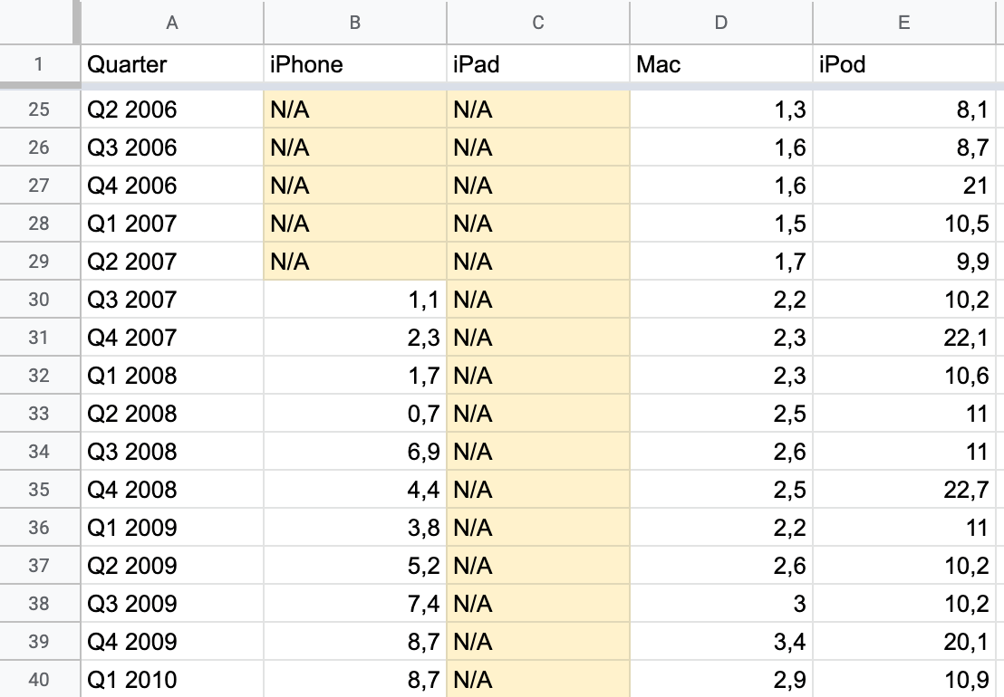The width and height of the screenshot is (1004, 697).
Task: Select entire row 40
Action: tap(39, 680)
